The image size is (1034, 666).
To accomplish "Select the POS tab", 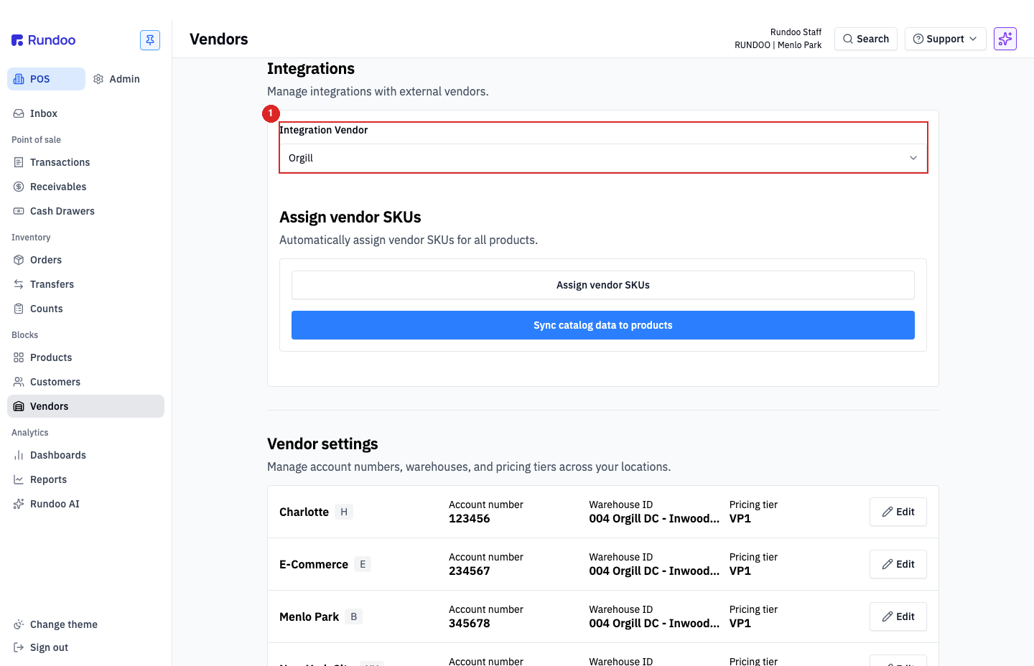I will click(x=46, y=79).
